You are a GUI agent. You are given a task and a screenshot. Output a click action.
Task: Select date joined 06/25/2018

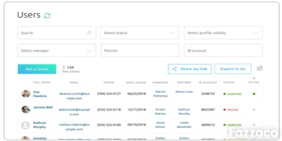pos(137,94)
